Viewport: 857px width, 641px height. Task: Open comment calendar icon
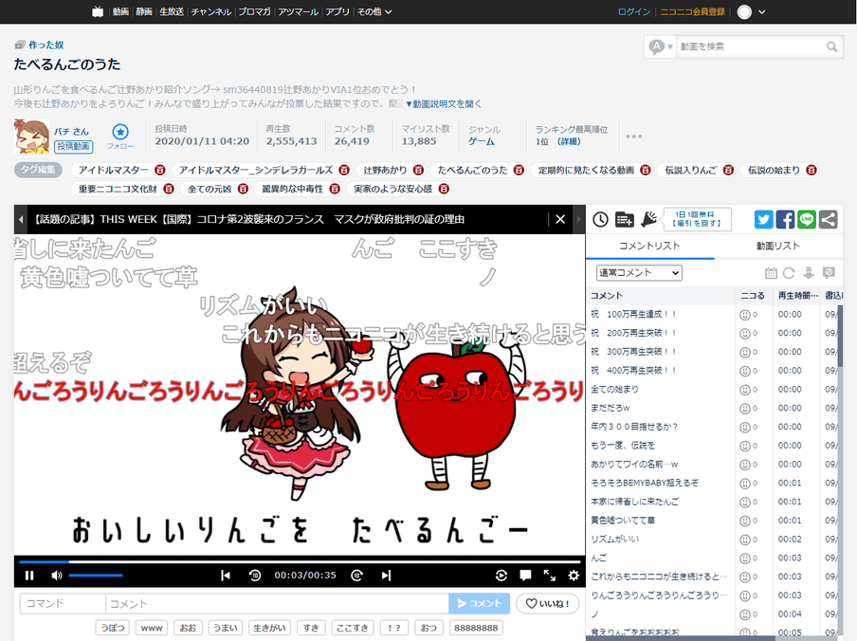pos(771,273)
